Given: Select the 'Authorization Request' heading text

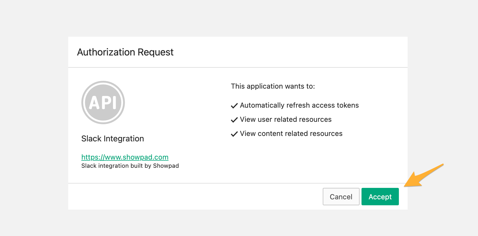Looking at the screenshot, I should 125,52.
